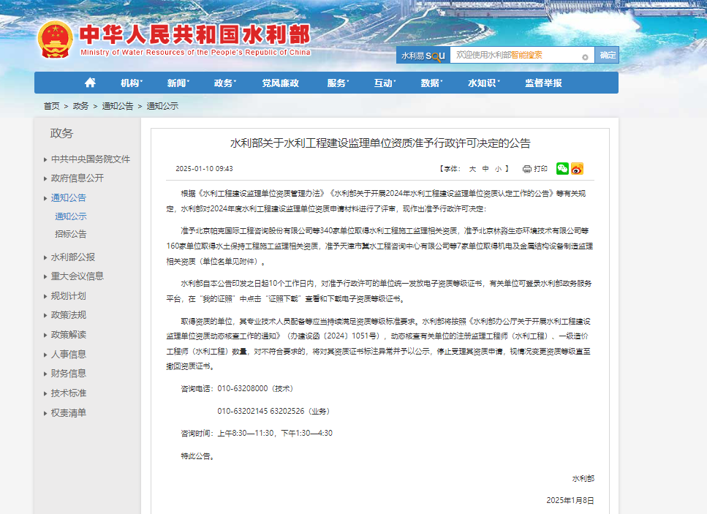
Task: Expand 政府信息公开 sidebar item
Action: click(77, 178)
